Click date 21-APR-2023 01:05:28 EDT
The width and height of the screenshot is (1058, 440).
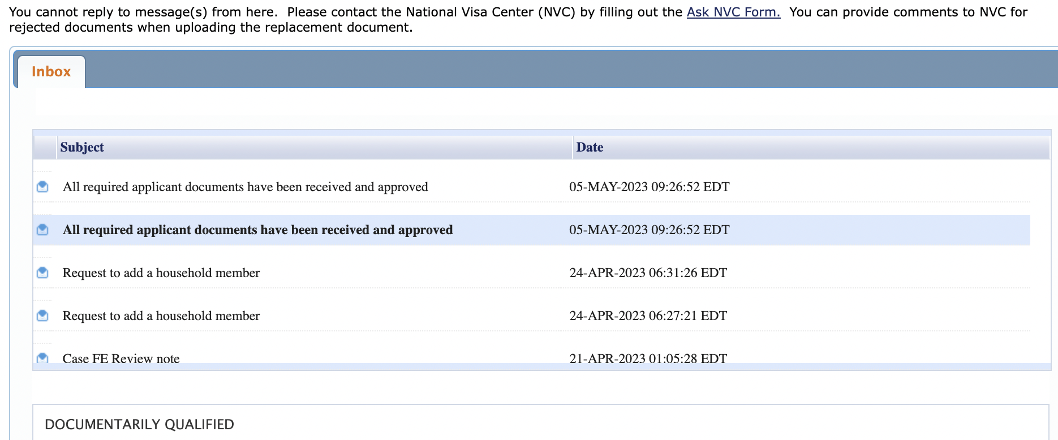[648, 358]
